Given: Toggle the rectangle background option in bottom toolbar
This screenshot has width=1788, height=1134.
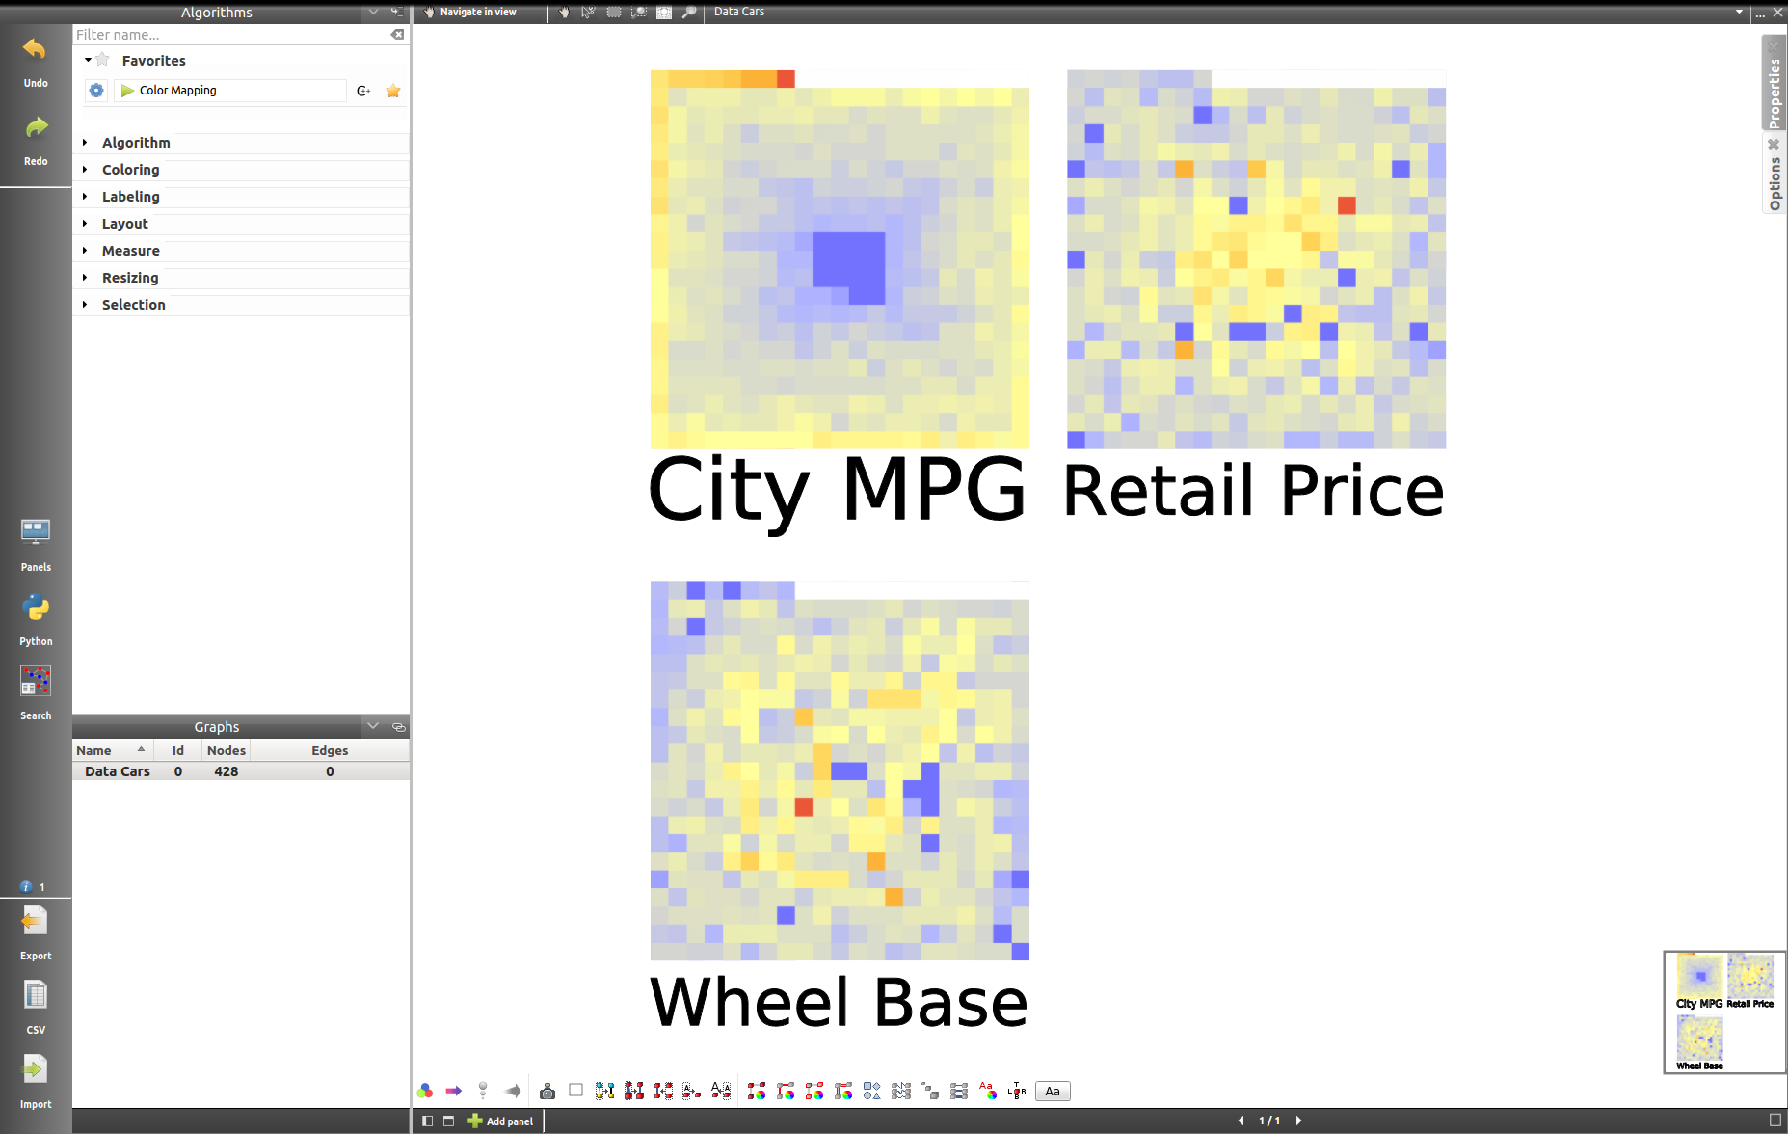Looking at the screenshot, I should tap(575, 1091).
